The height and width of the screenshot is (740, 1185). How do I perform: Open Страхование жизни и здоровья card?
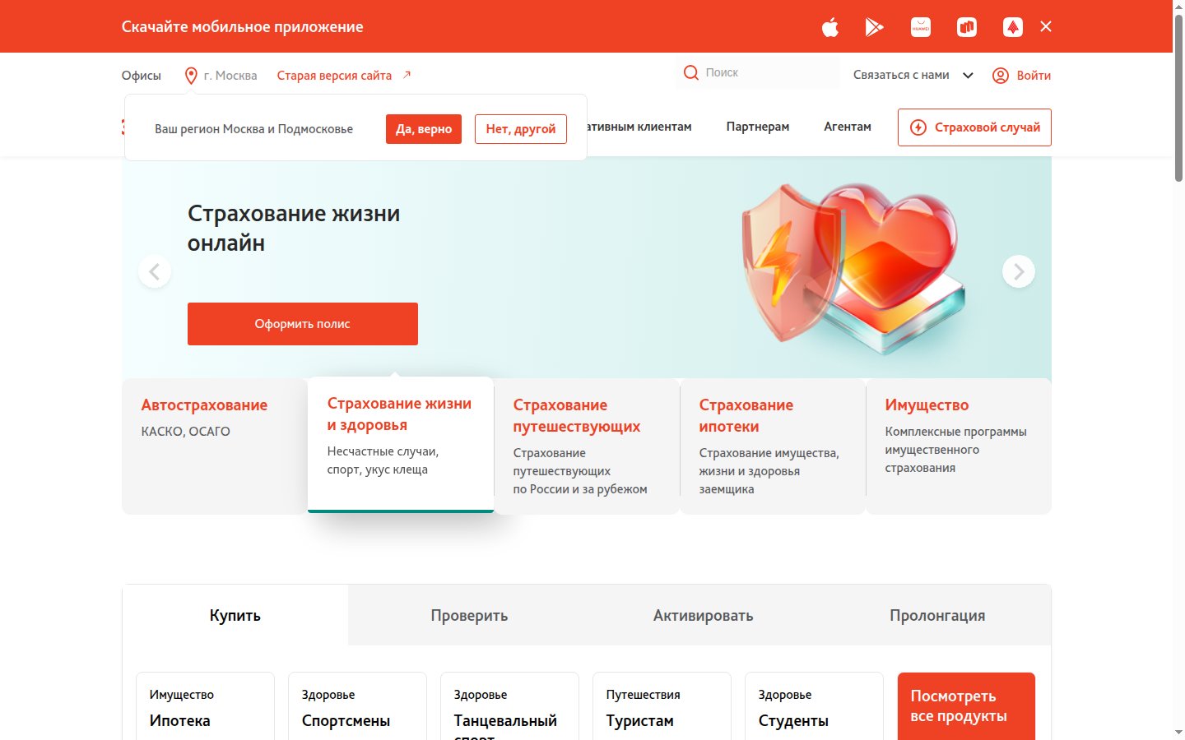[401, 445]
